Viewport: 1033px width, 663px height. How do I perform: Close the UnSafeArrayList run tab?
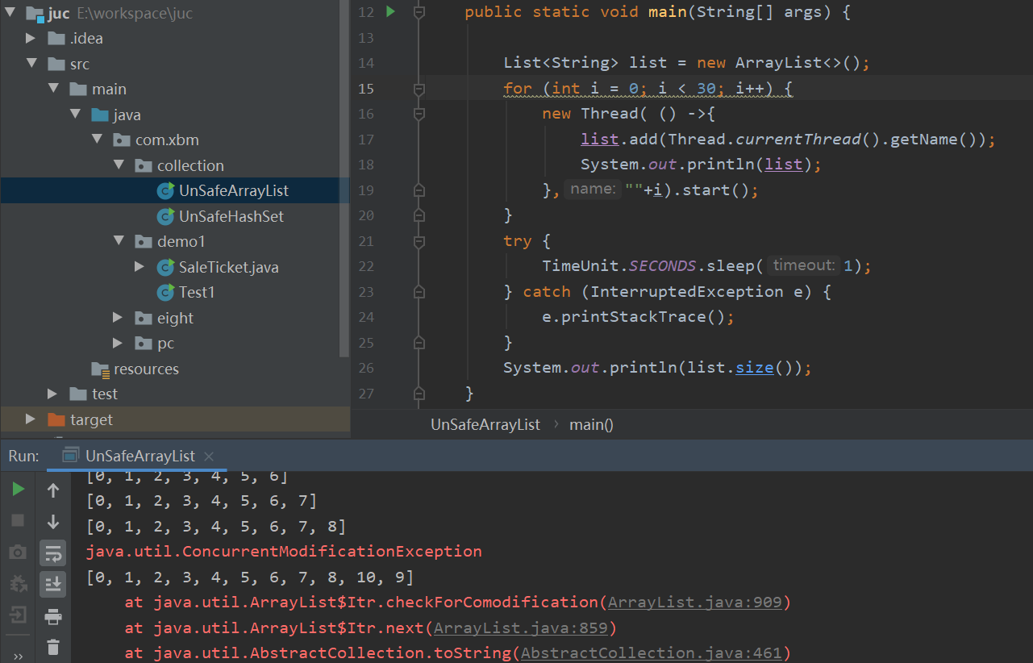(x=209, y=457)
